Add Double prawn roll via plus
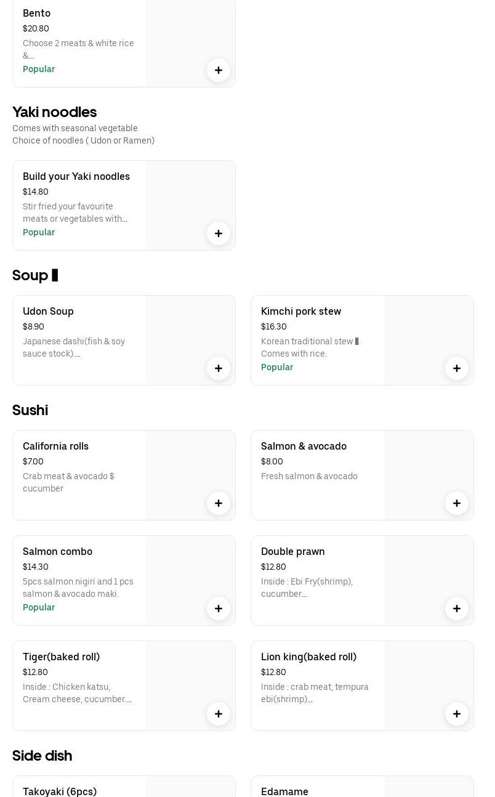Screen dimensions: 495x797 (x=457, y=609)
